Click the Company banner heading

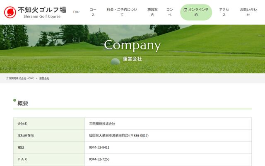click(132, 45)
